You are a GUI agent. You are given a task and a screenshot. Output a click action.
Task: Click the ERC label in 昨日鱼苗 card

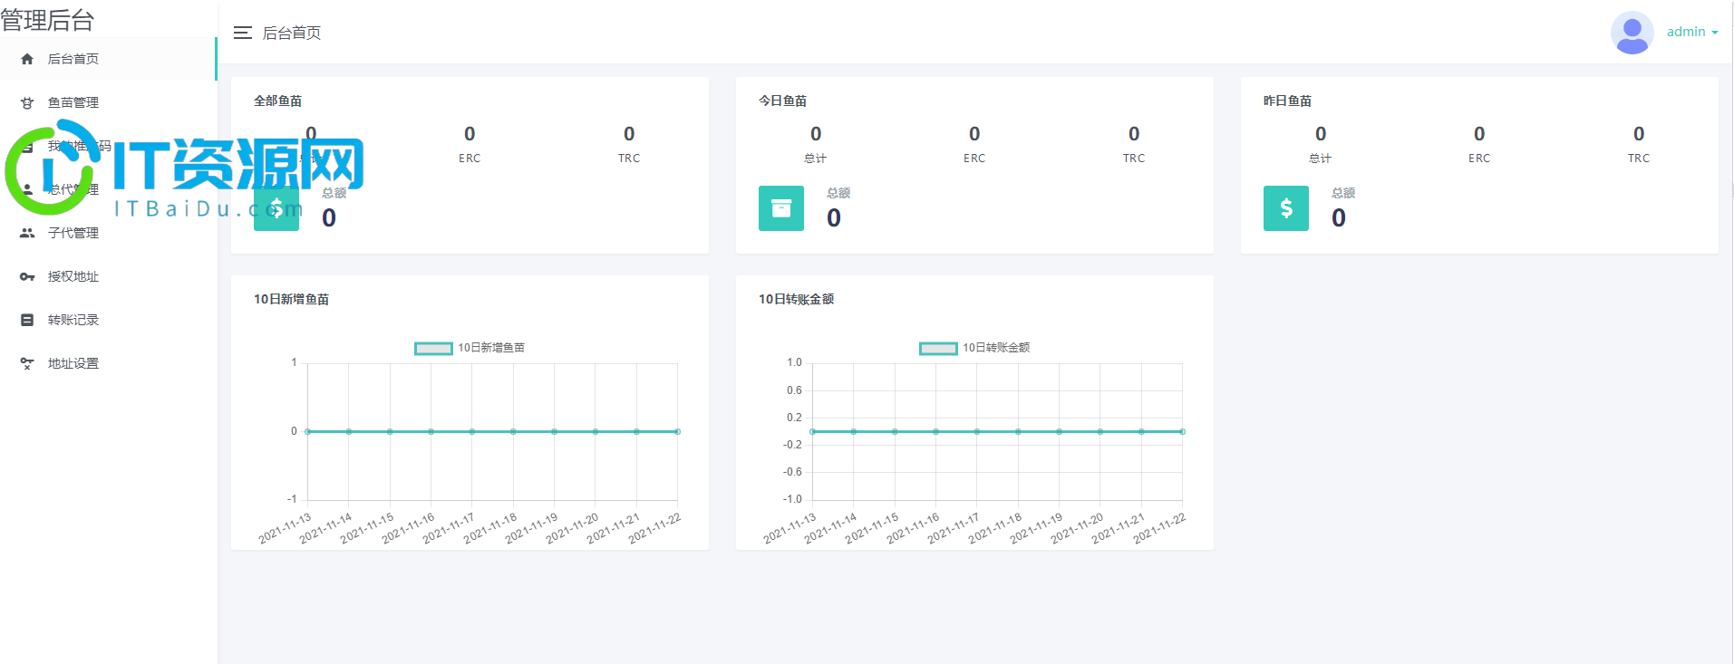pyautogui.click(x=1479, y=159)
